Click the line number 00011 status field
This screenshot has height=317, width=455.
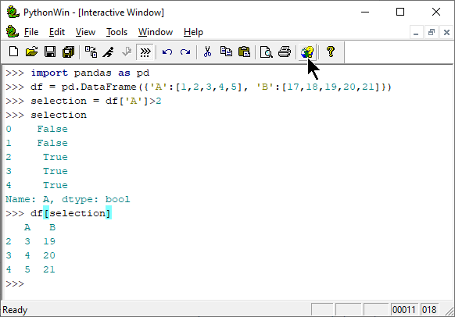tap(404, 310)
